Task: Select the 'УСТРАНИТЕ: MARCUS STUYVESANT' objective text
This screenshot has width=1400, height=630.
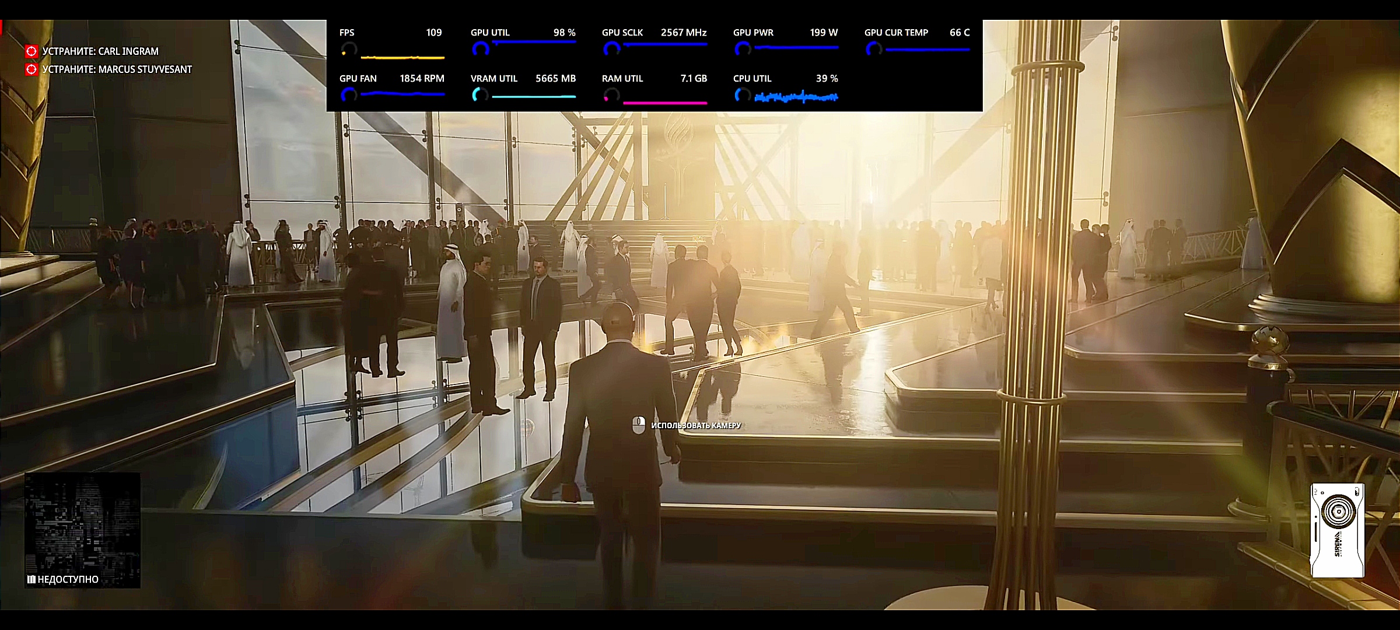Action: 117,69
